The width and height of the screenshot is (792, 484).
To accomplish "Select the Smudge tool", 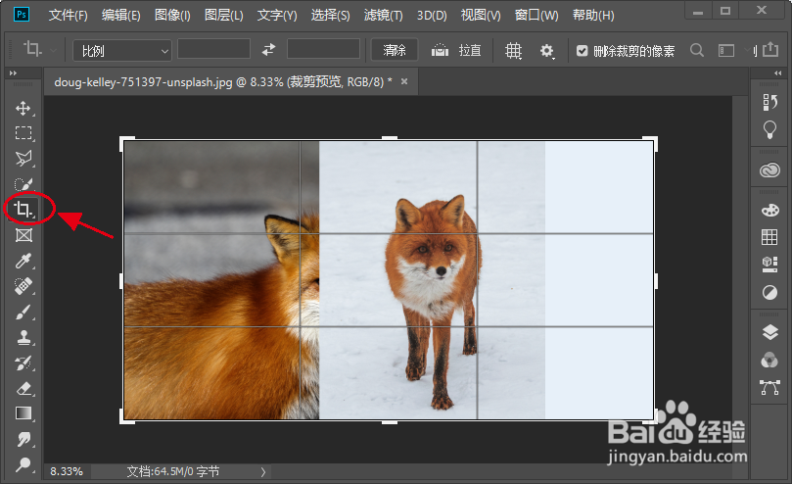I will pos(23,439).
